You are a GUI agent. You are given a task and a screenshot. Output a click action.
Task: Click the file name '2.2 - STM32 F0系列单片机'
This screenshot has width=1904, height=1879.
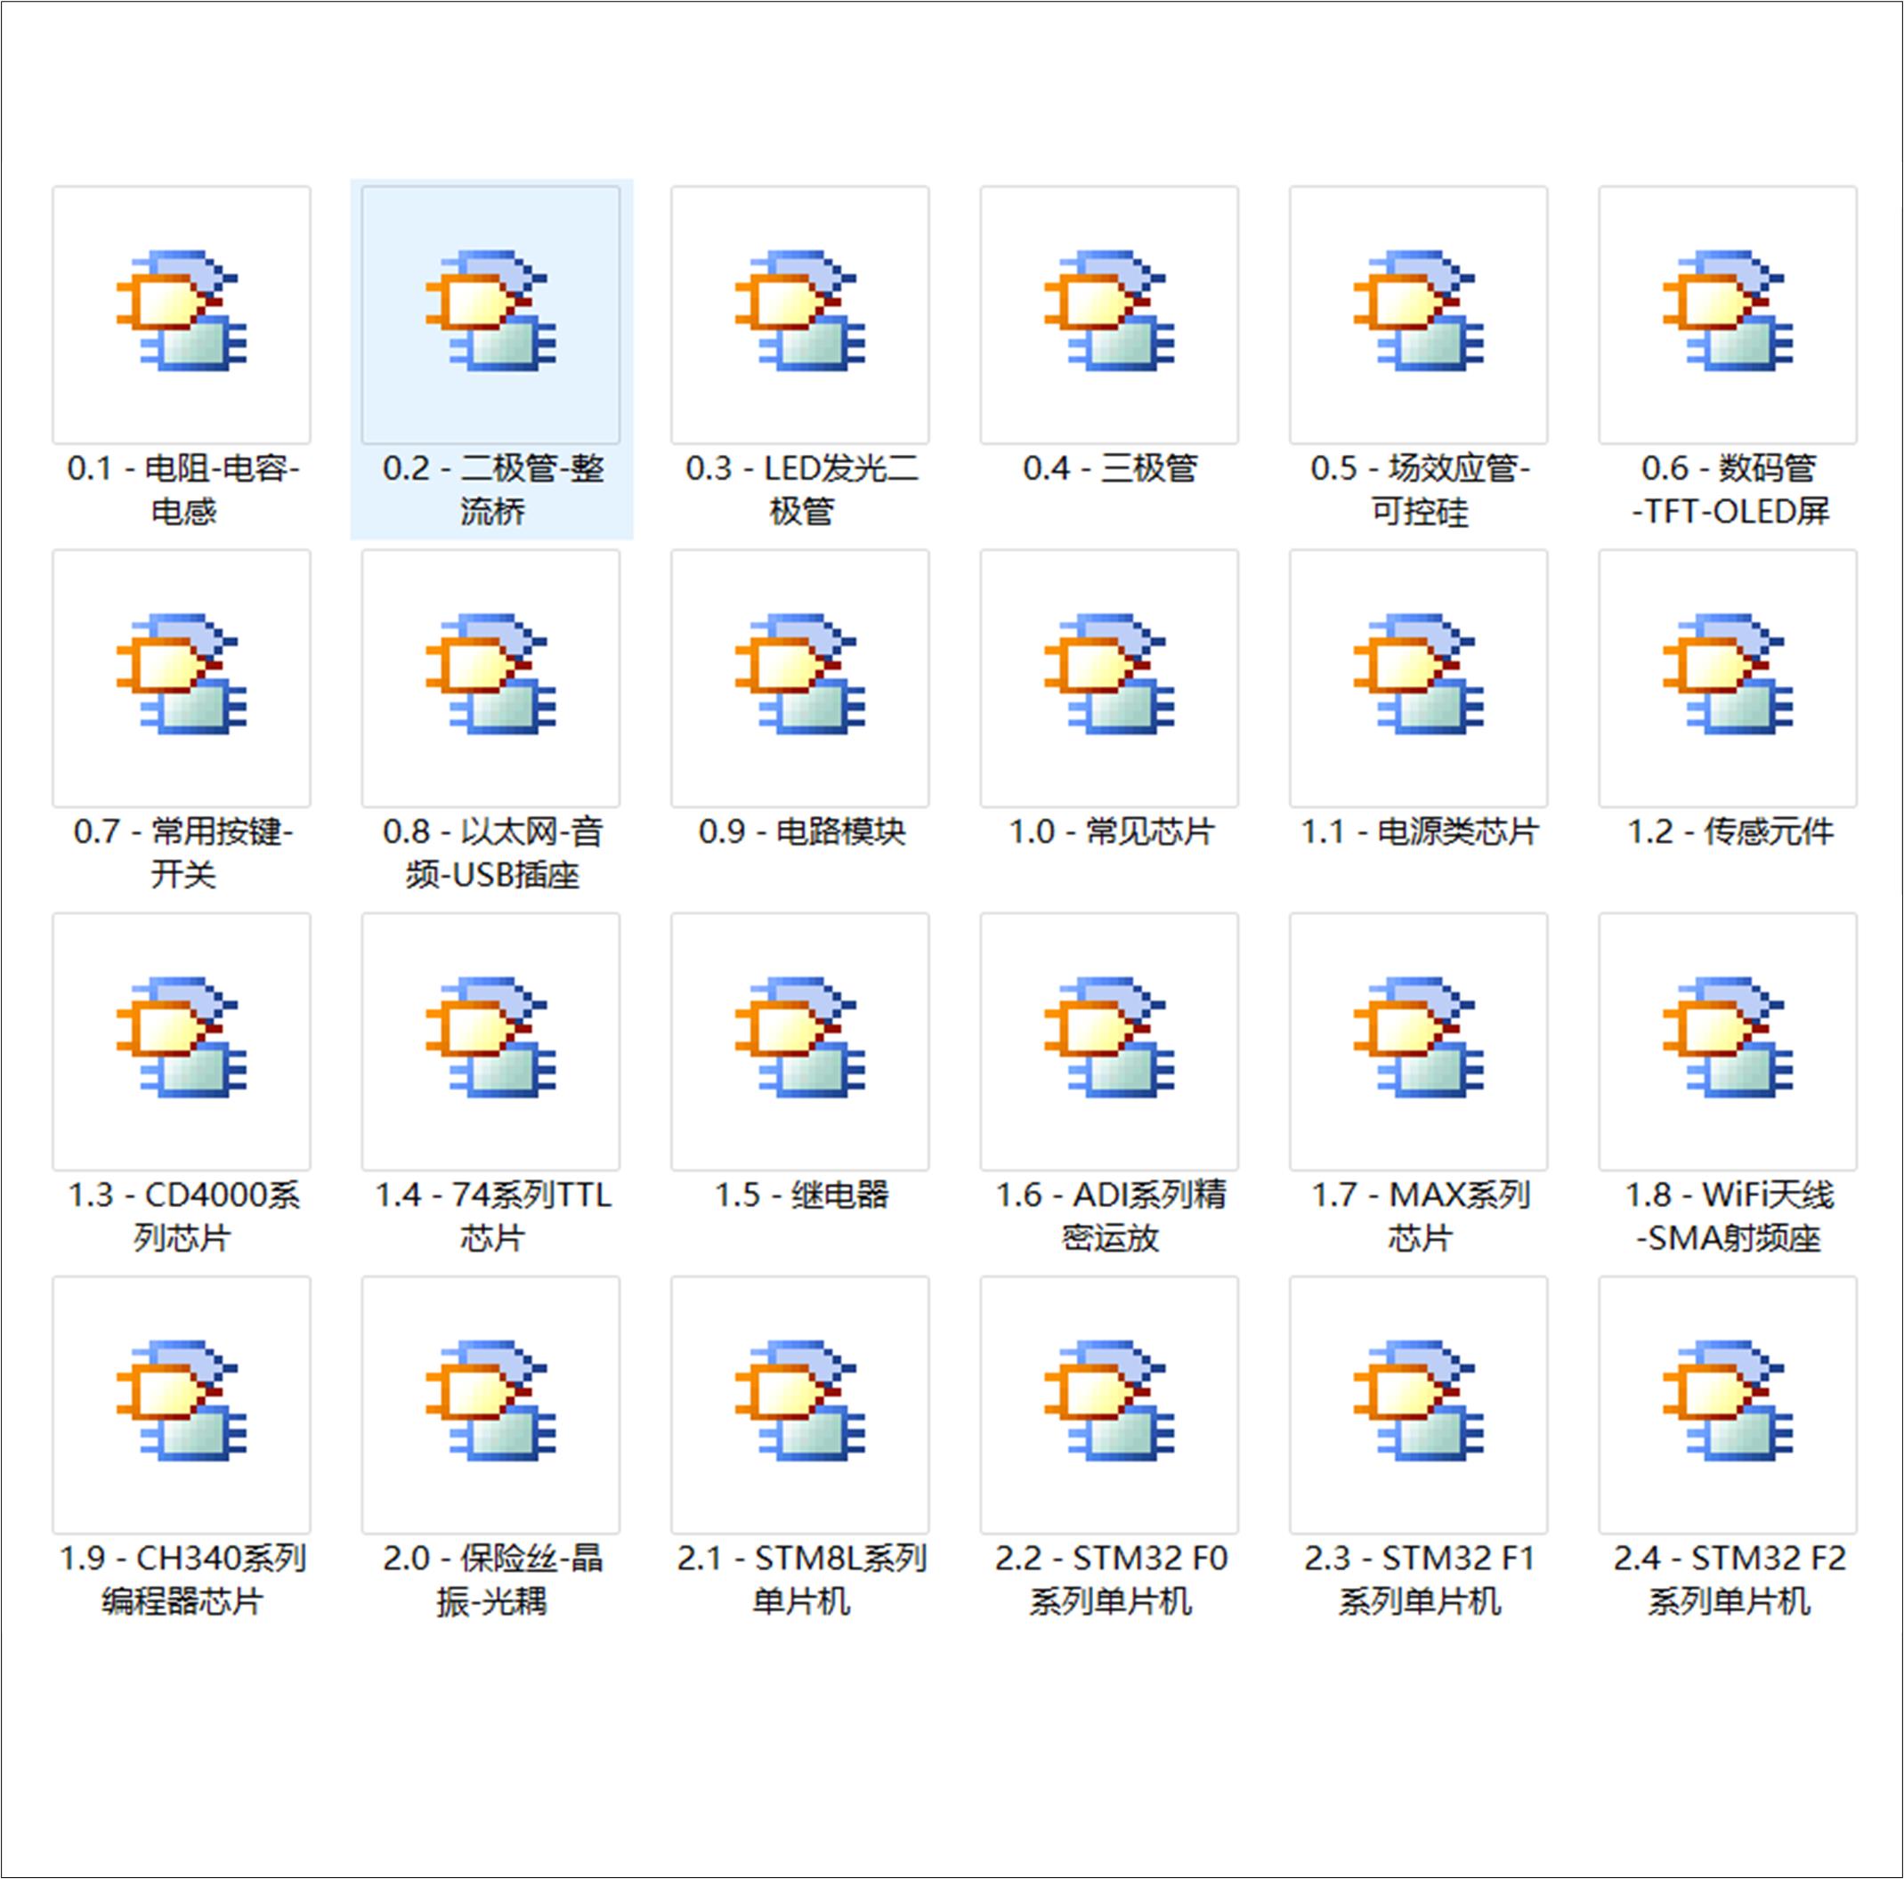coord(1111,1579)
